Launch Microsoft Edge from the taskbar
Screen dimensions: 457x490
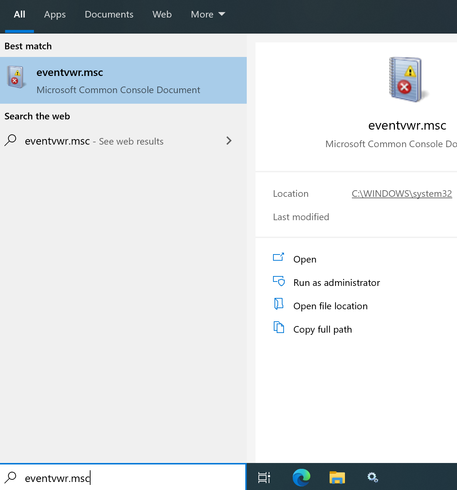(302, 477)
